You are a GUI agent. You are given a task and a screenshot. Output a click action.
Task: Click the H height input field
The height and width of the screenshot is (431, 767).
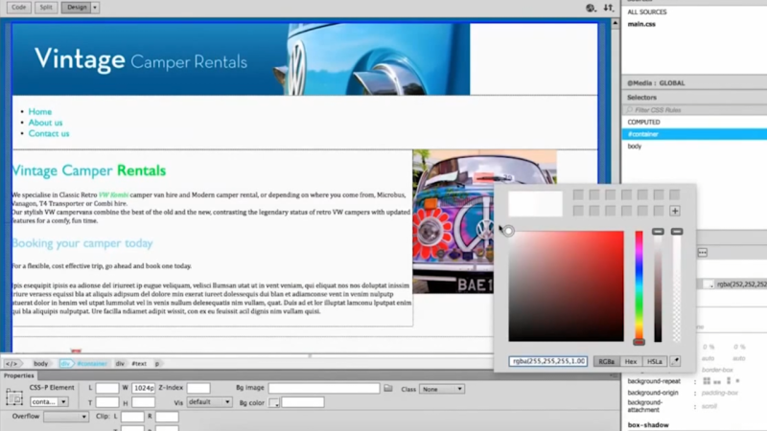tap(143, 402)
